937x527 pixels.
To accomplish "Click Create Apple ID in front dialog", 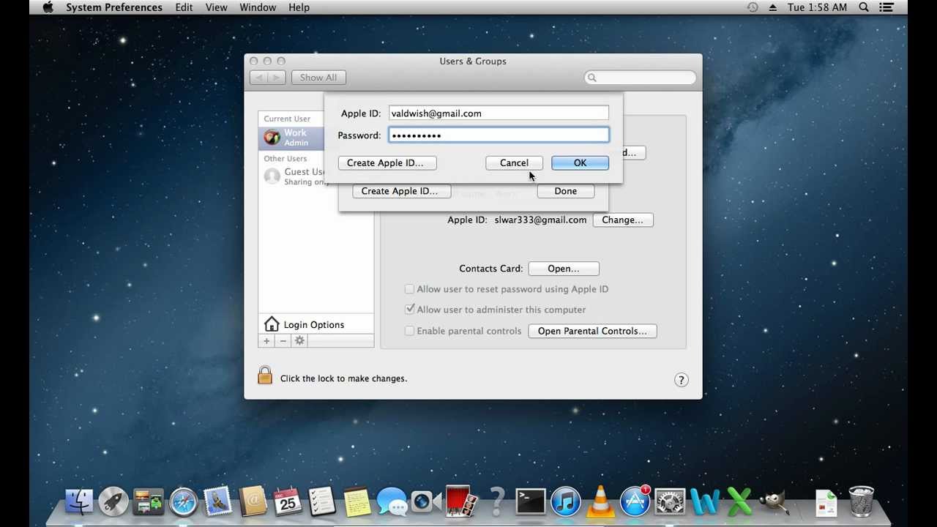I will pos(387,162).
